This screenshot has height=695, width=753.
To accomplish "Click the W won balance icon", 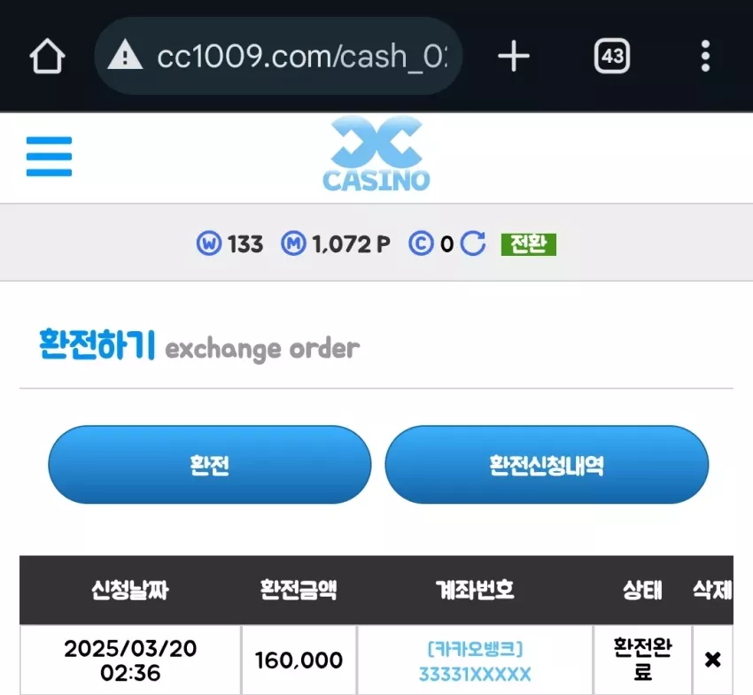I will [x=209, y=243].
